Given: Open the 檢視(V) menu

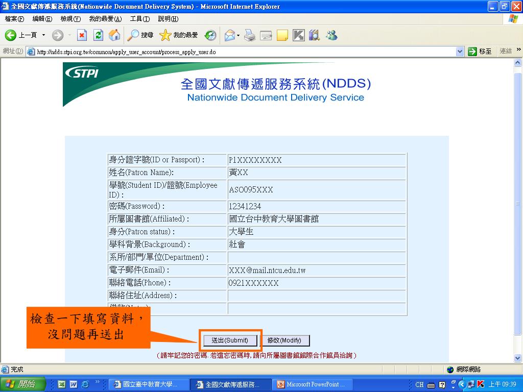Looking at the screenshot, I should click(x=70, y=19).
